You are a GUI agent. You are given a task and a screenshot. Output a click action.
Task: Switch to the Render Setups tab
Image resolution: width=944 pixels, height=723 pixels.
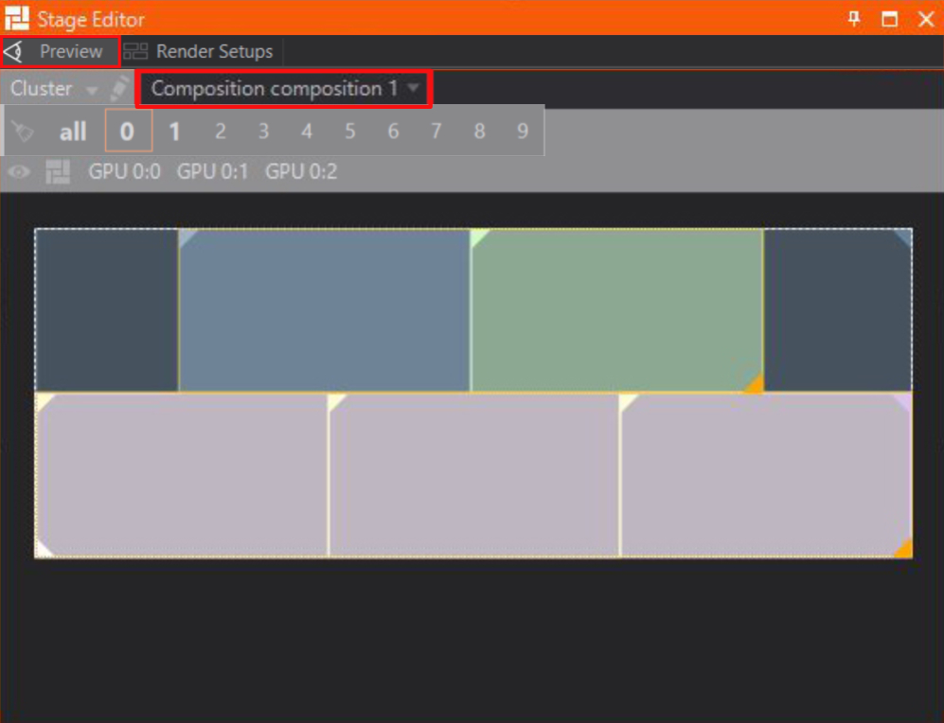click(x=214, y=52)
